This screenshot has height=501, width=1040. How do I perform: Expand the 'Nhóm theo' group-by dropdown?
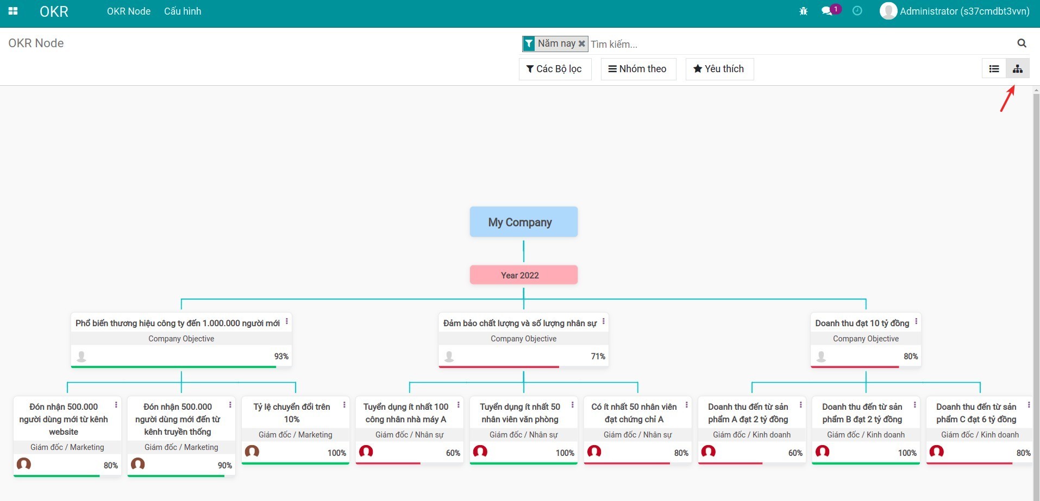(x=638, y=69)
